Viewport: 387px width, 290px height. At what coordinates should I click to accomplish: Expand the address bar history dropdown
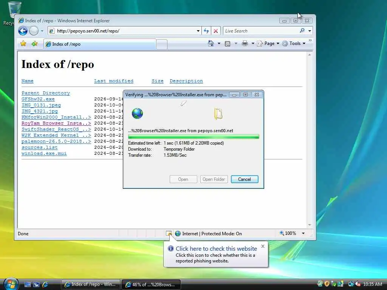click(198, 31)
